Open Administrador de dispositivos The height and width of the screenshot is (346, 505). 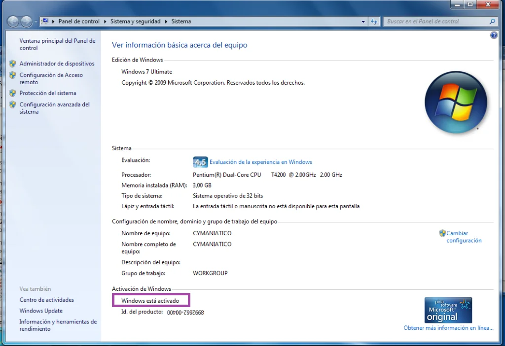tap(57, 63)
